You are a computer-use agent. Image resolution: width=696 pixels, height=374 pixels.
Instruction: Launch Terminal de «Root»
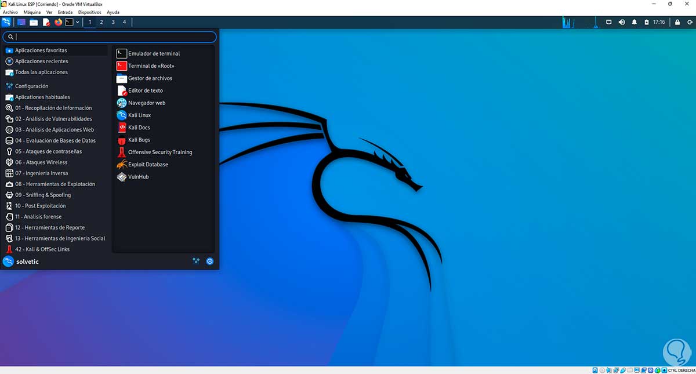164,66
